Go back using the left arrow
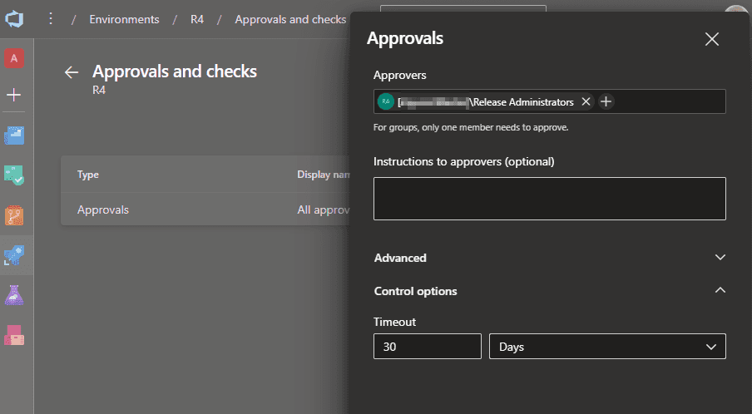Image resolution: width=752 pixels, height=414 pixels. click(72, 72)
